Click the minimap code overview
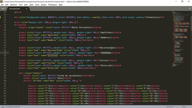The image size is (192, 108). [x=181, y=39]
